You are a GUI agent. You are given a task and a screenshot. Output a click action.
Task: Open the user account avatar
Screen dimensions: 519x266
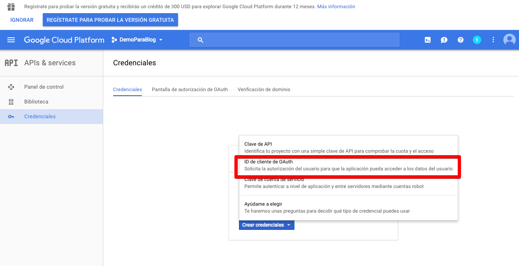click(x=509, y=40)
